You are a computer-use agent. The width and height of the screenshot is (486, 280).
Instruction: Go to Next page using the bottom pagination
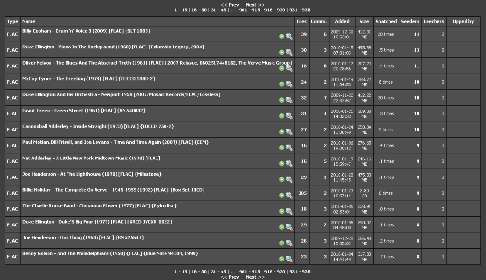pos(255,277)
